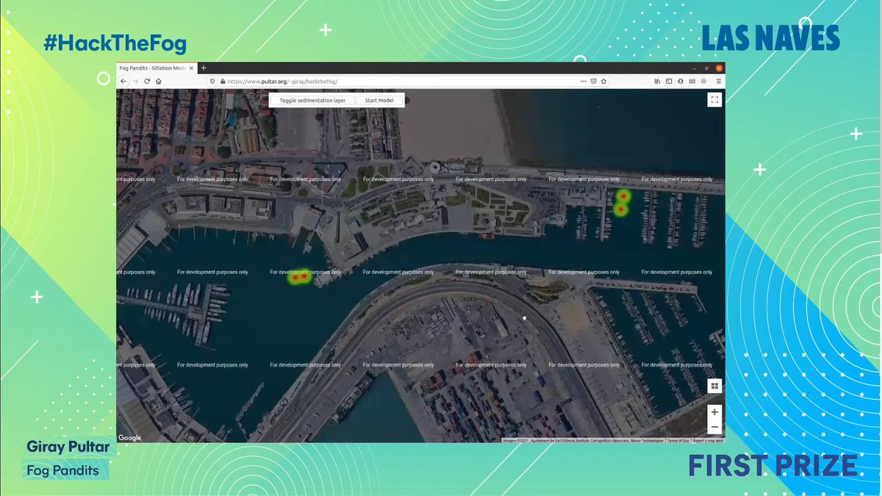
Task: Open the Firefox hamburger menu
Action: [x=719, y=82]
